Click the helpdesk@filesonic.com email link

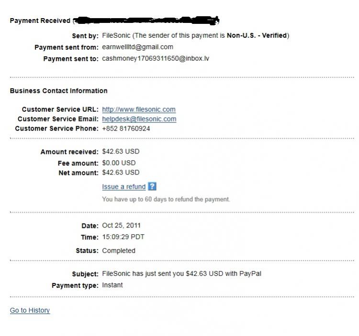pyautogui.click(x=139, y=119)
